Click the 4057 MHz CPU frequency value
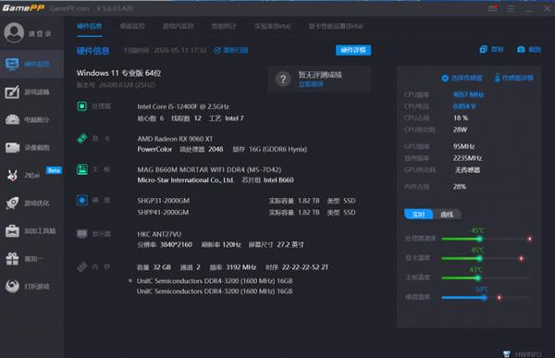The height and width of the screenshot is (358, 555). click(x=468, y=94)
